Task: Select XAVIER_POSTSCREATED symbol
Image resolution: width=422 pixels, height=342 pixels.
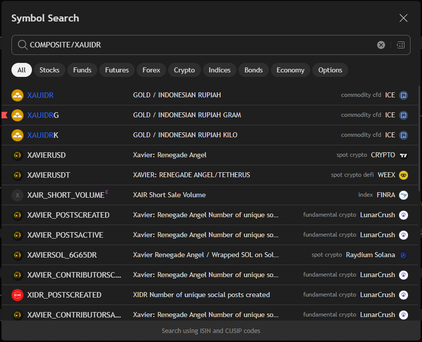Action: click(68, 215)
